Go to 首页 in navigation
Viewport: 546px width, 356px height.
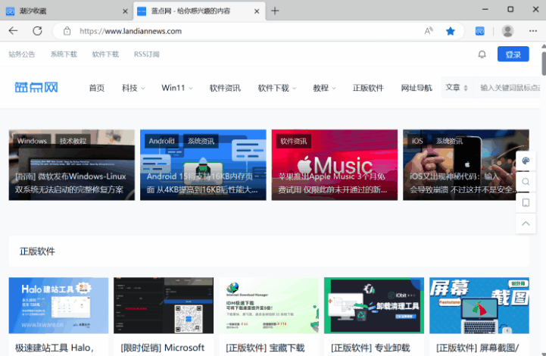[x=96, y=88]
